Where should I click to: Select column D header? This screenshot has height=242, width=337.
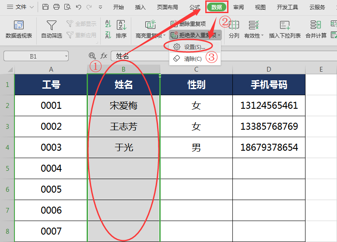[269, 69]
